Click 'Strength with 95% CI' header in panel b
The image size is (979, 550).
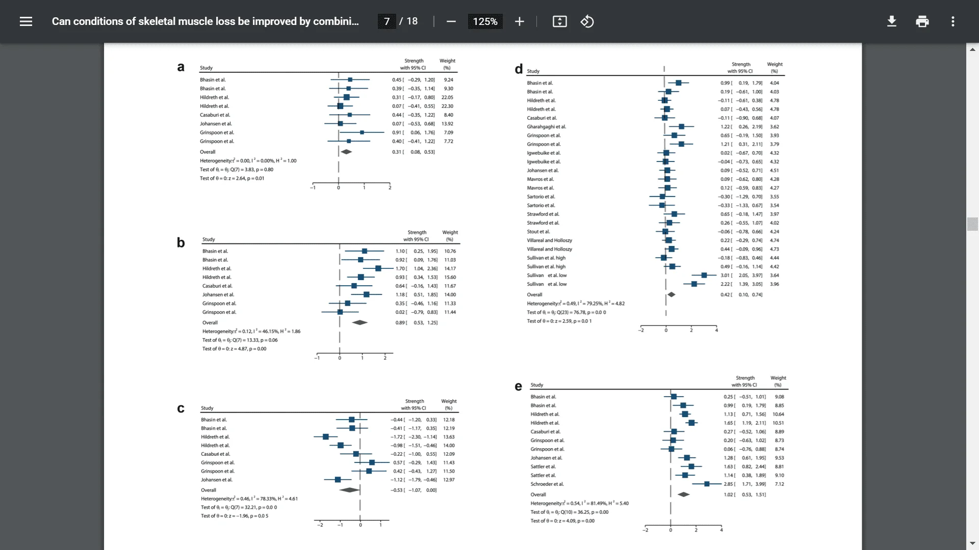pyautogui.click(x=417, y=236)
